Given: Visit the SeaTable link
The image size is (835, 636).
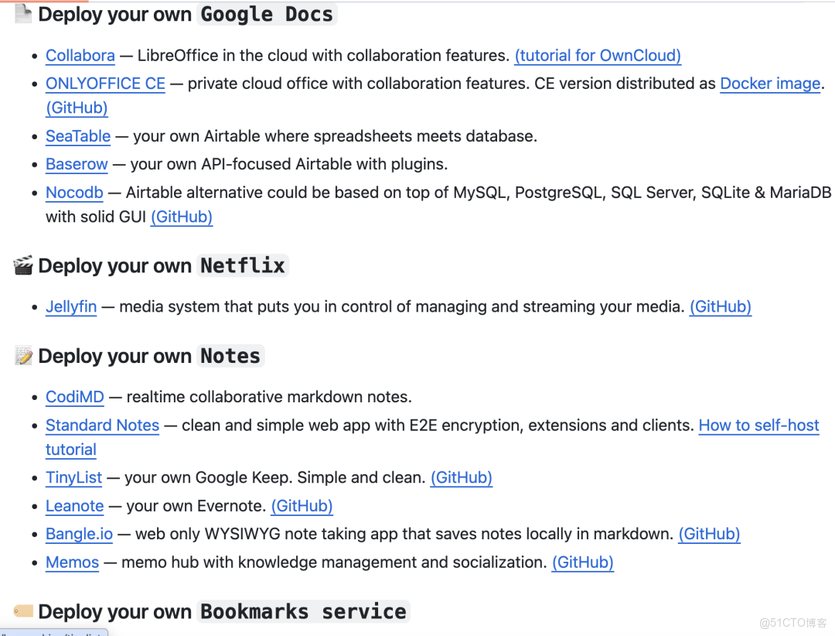Looking at the screenshot, I should [78, 136].
